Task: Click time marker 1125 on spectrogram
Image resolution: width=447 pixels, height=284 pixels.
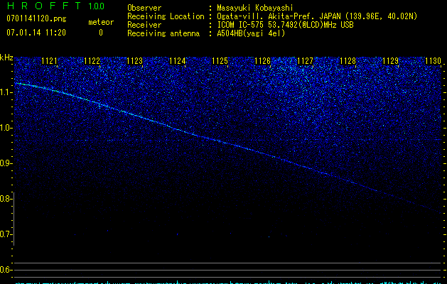Action: tap(220, 61)
